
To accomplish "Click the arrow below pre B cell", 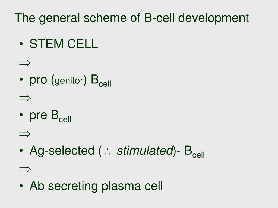I will point(25,134).
